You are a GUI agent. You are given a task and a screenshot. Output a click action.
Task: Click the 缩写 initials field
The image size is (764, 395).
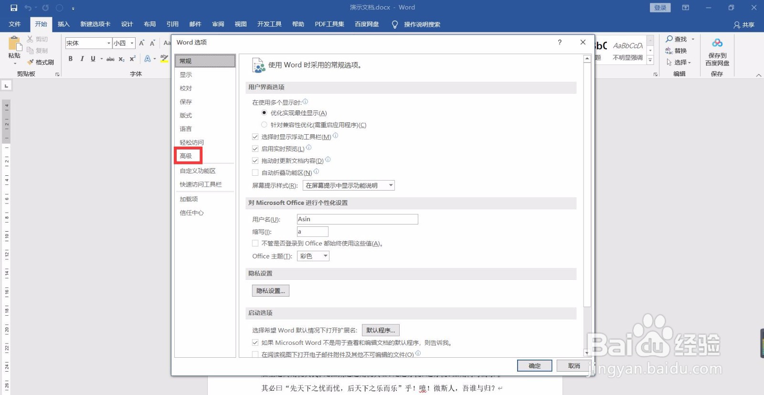coord(313,232)
